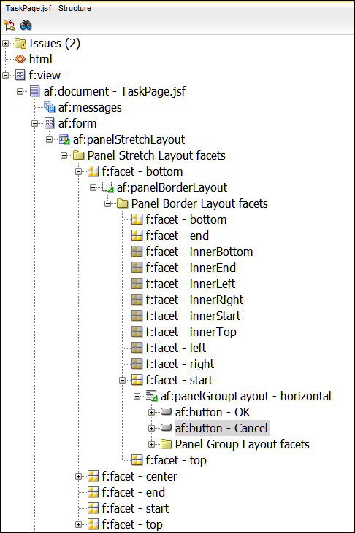Expand the Panel Group Layout facets folder
Screen dimensions: 355x533
[152, 444]
